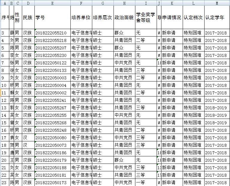
Task: Click the 培养层次 header cell
Action: (x=103, y=17)
